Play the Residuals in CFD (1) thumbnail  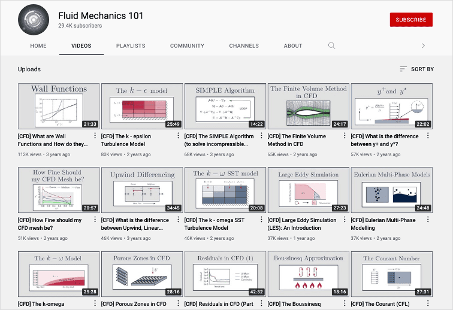[x=225, y=274]
